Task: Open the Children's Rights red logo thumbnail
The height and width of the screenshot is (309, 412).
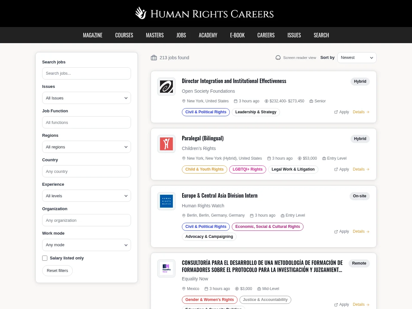Action: click(x=166, y=144)
